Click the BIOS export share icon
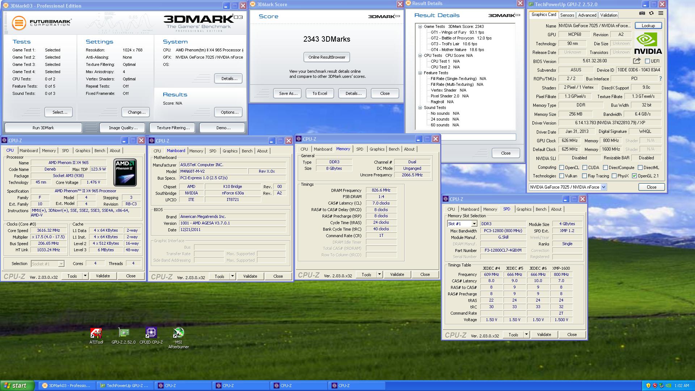Viewport: 695px width, 391px height. [x=637, y=61]
